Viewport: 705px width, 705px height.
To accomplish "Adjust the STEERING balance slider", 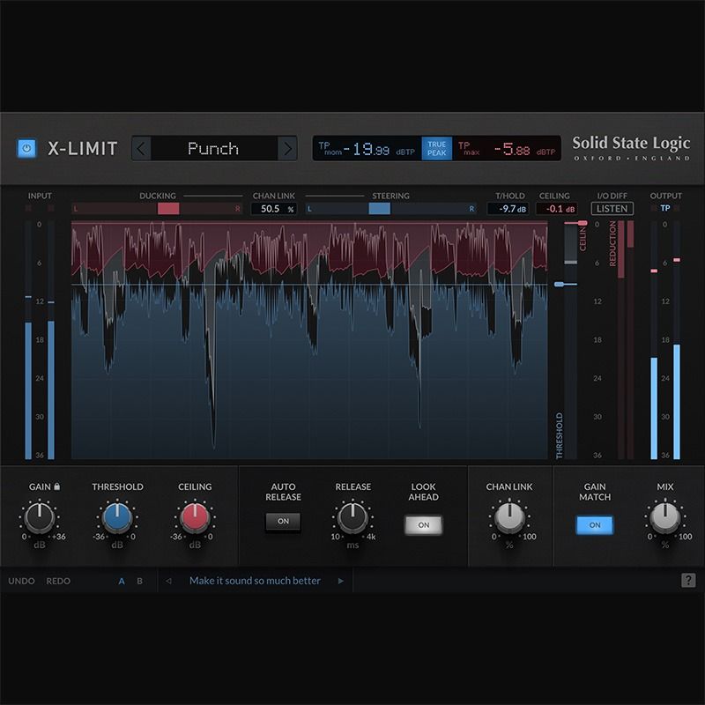I will pos(381,209).
